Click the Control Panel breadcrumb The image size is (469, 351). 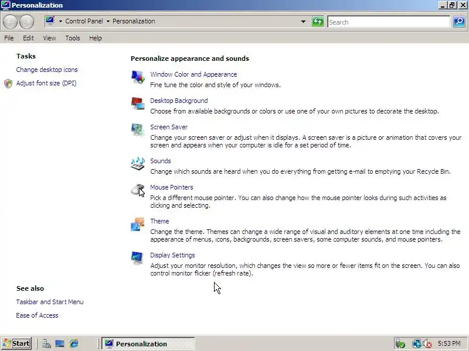84,21
